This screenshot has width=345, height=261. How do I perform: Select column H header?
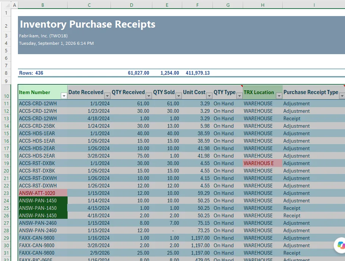tap(262, 5)
